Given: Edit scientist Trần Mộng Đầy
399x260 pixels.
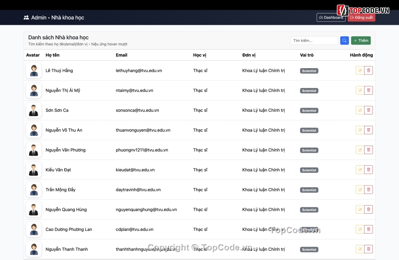Looking at the screenshot, I should [360, 190].
